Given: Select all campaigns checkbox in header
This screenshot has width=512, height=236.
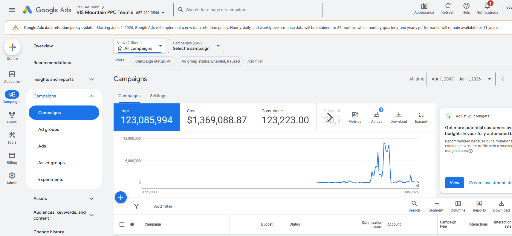Looking at the screenshot, I should [122, 224].
